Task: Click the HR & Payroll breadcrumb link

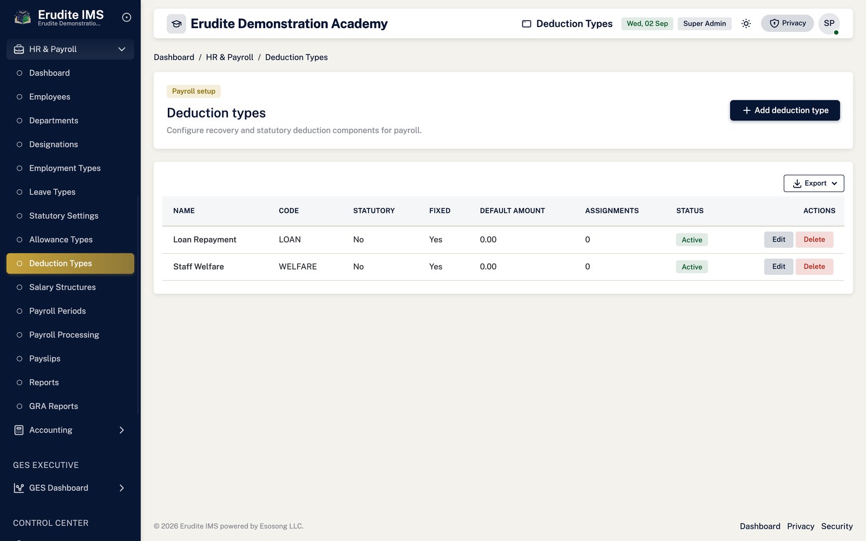Action: 229,57
